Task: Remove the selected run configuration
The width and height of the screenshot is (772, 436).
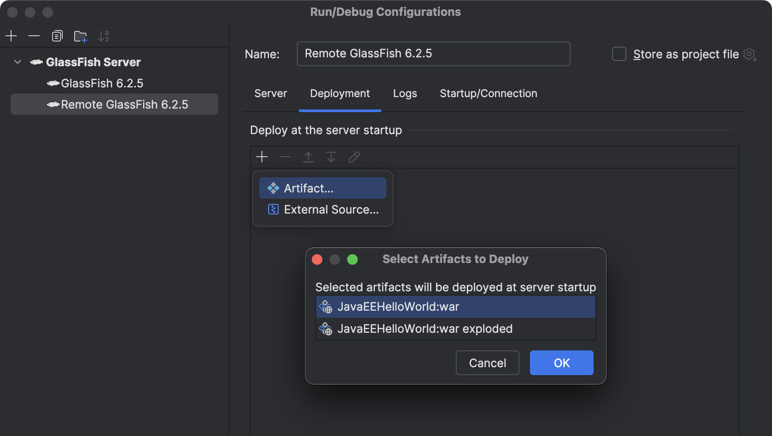Action: click(34, 36)
